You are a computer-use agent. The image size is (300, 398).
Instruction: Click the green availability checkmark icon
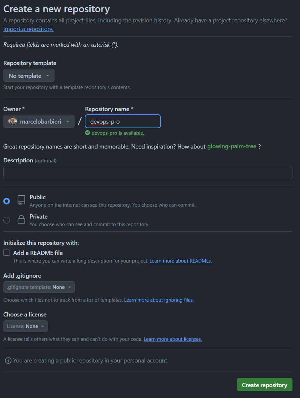click(87, 133)
